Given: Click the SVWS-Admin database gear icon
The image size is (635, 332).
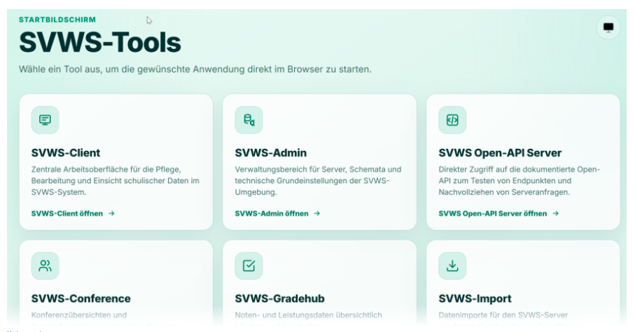Looking at the screenshot, I should pyautogui.click(x=249, y=120).
